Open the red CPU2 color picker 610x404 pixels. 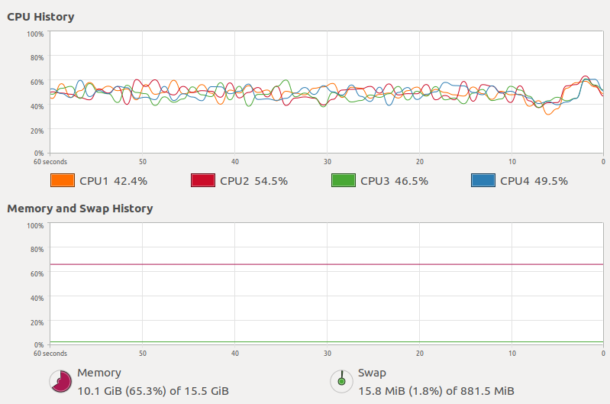pyautogui.click(x=202, y=181)
